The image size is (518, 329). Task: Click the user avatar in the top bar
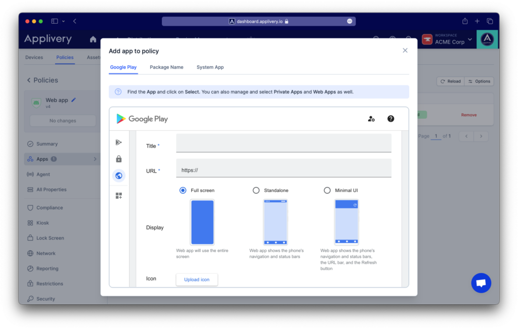pyautogui.click(x=487, y=39)
